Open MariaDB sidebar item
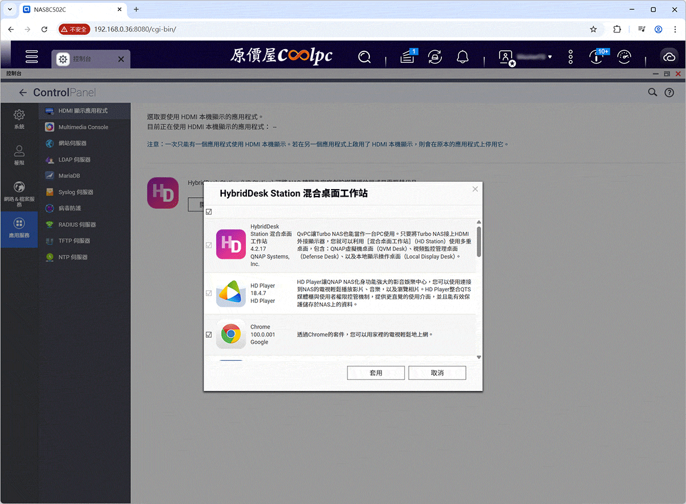The width and height of the screenshot is (686, 504). [x=85, y=176]
